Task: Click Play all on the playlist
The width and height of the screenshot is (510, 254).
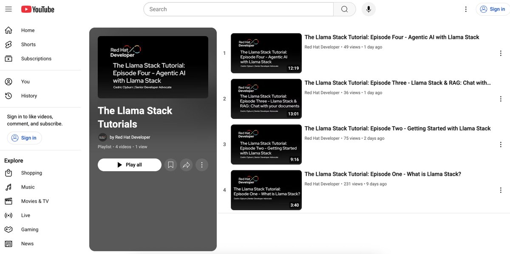Action: coord(130,165)
